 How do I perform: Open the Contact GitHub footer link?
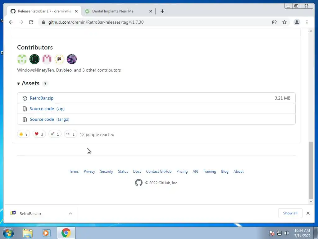pyautogui.click(x=159, y=171)
